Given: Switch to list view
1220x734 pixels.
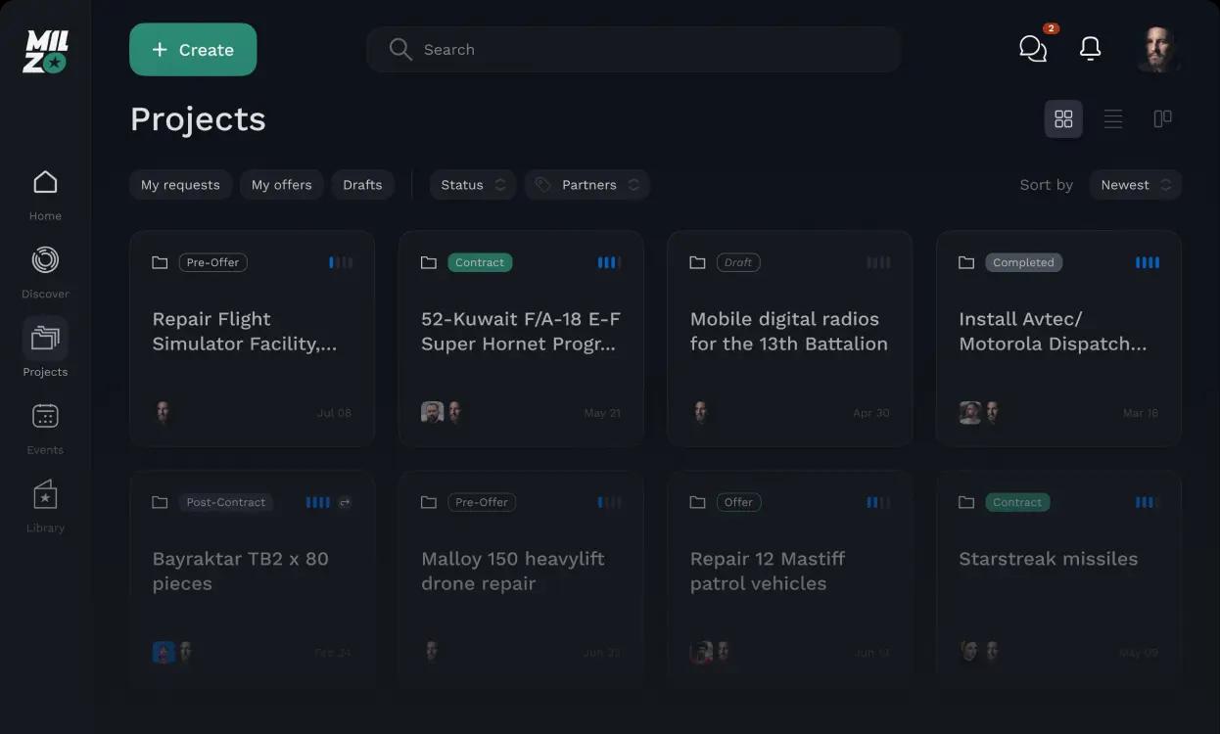Looking at the screenshot, I should 1113,119.
